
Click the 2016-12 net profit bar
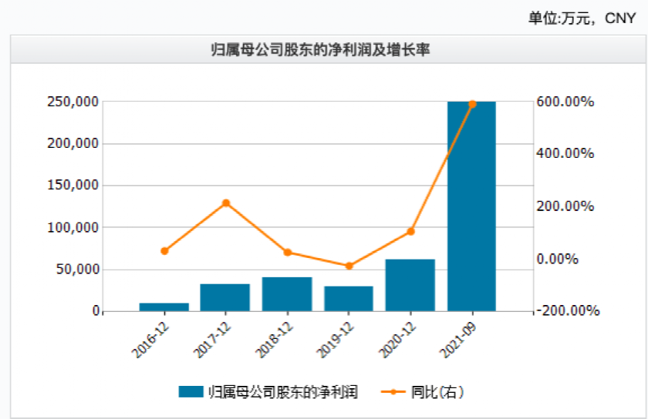(x=164, y=307)
